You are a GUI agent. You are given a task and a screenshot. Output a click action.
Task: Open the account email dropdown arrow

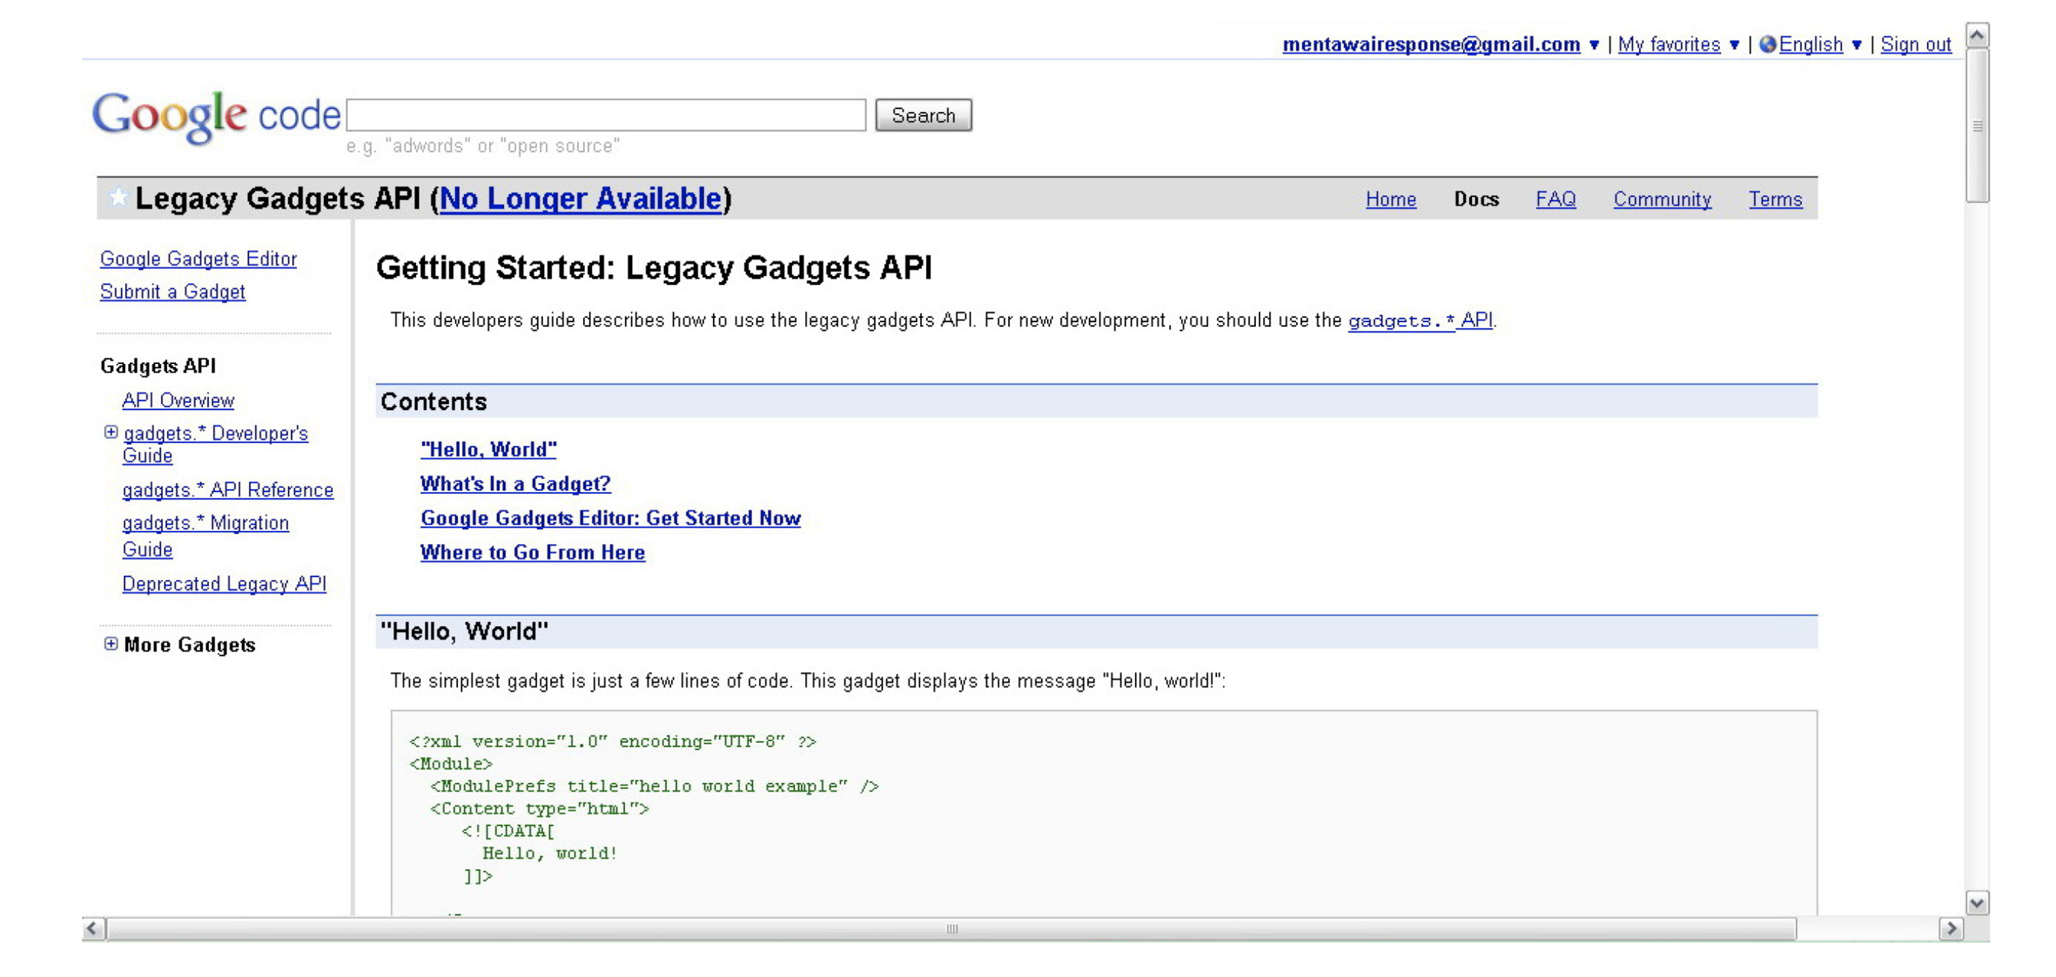(x=1594, y=45)
